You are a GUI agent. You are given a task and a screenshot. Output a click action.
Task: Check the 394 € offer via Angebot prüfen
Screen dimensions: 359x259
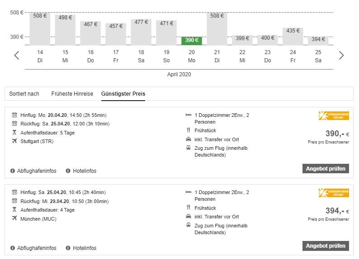point(326,246)
